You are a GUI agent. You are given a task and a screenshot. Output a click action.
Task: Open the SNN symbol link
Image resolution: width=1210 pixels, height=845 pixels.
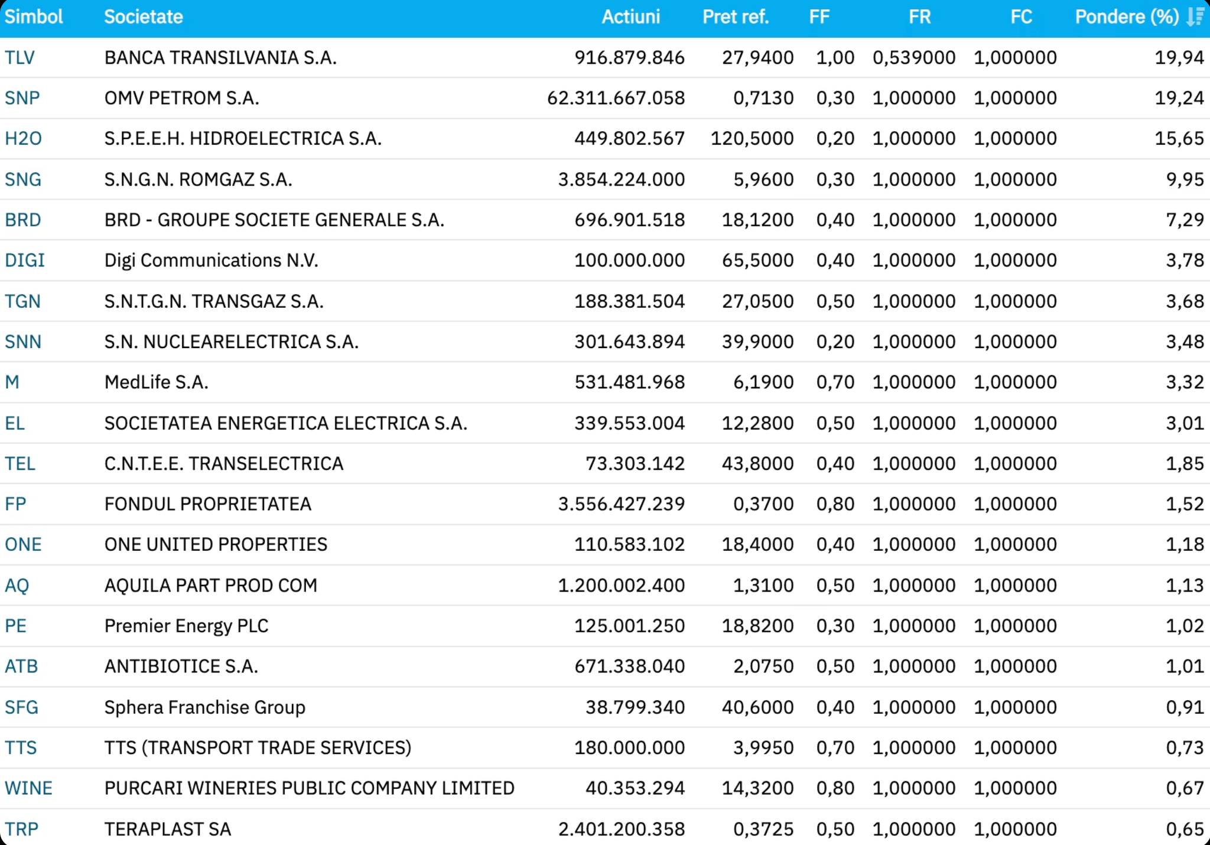tap(23, 342)
